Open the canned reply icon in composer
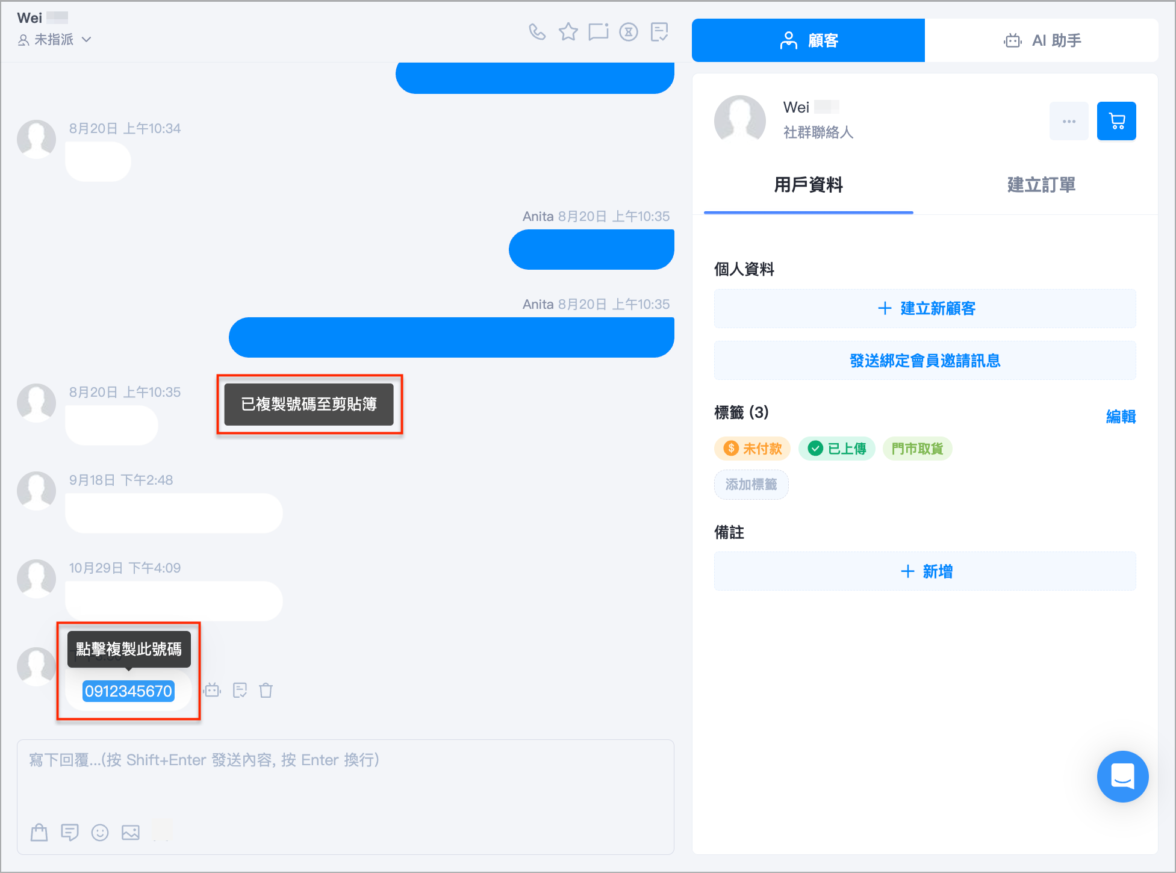The height and width of the screenshot is (873, 1176). [70, 832]
